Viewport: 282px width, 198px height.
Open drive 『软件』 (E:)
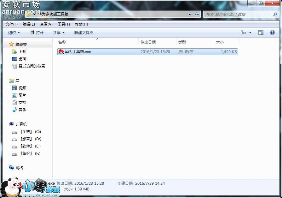point(30,146)
